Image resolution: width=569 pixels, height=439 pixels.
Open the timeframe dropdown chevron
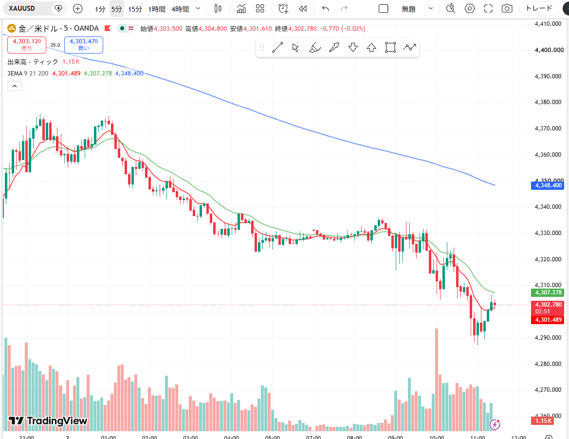(x=198, y=9)
